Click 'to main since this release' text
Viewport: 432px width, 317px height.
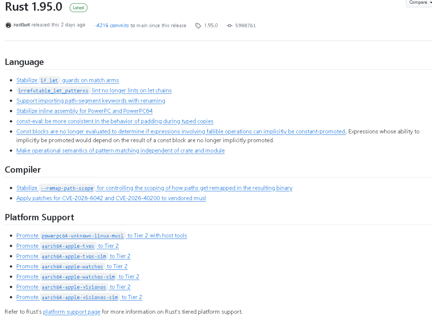tap(158, 25)
